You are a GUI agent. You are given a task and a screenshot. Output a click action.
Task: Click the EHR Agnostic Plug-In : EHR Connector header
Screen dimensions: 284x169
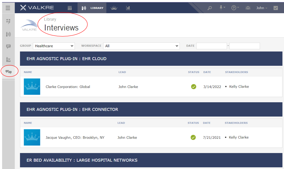pyautogui.click(x=151, y=109)
